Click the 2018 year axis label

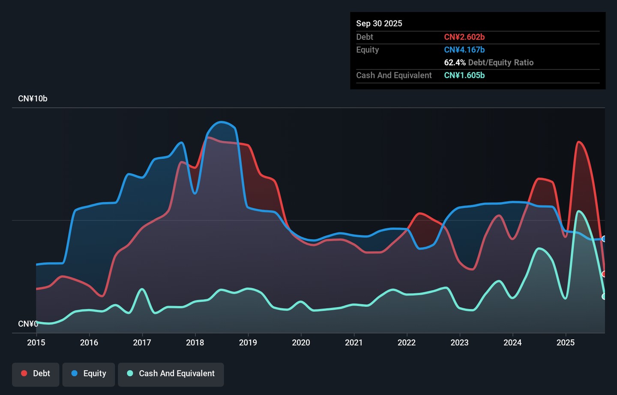(195, 343)
